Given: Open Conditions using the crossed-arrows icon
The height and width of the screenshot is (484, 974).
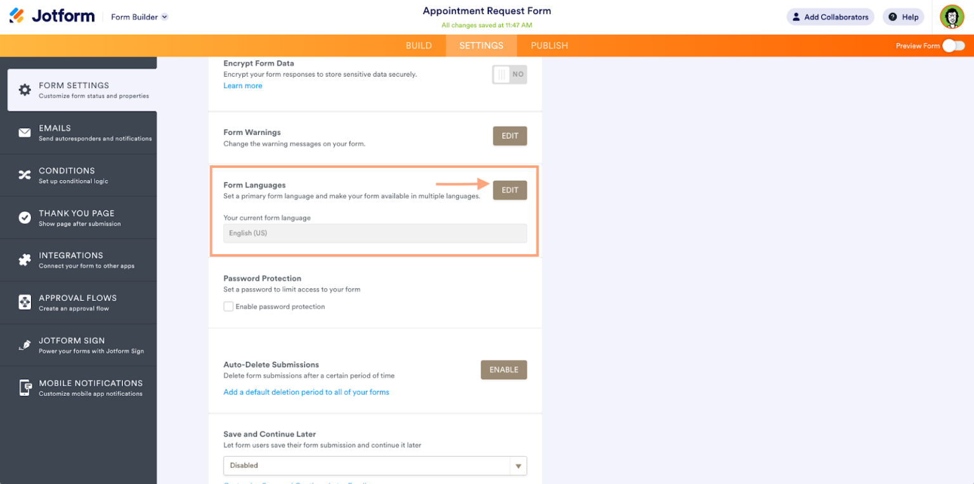Looking at the screenshot, I should [24, 175].
